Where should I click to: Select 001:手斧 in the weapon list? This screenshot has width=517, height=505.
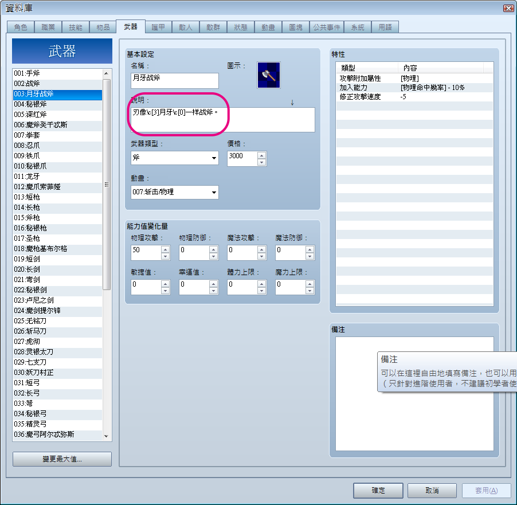click(58, 73)
